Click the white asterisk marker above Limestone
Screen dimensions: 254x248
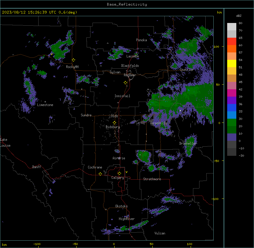[45, 102]
